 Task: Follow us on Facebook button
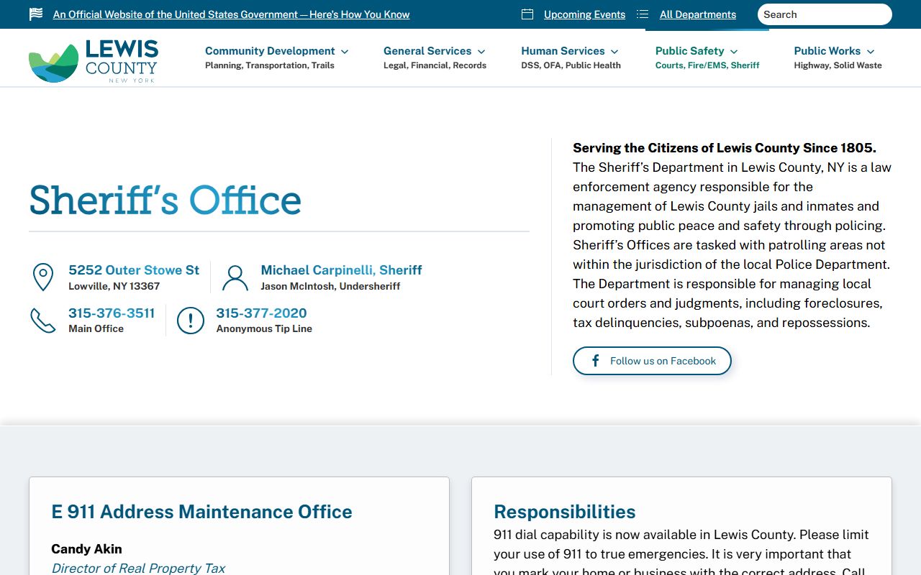[x=652, y=361]
